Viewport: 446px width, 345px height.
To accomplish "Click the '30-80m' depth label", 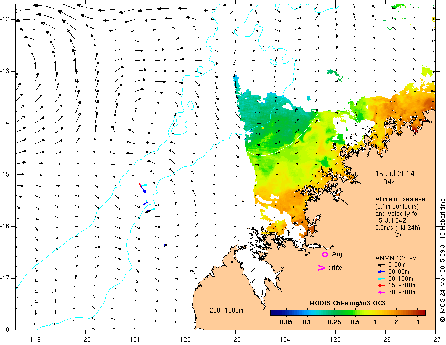I will pyautogui.click(x=399, y=272).
